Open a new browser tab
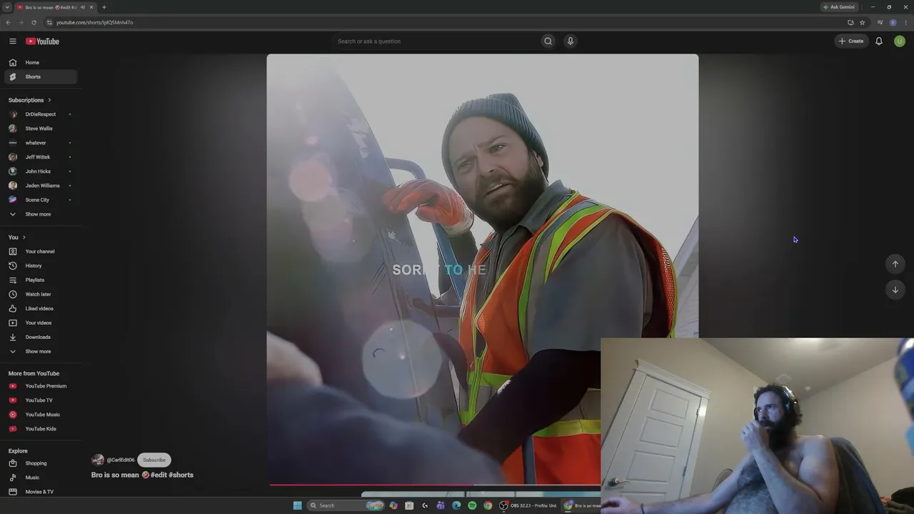 [x=104, y=7]
